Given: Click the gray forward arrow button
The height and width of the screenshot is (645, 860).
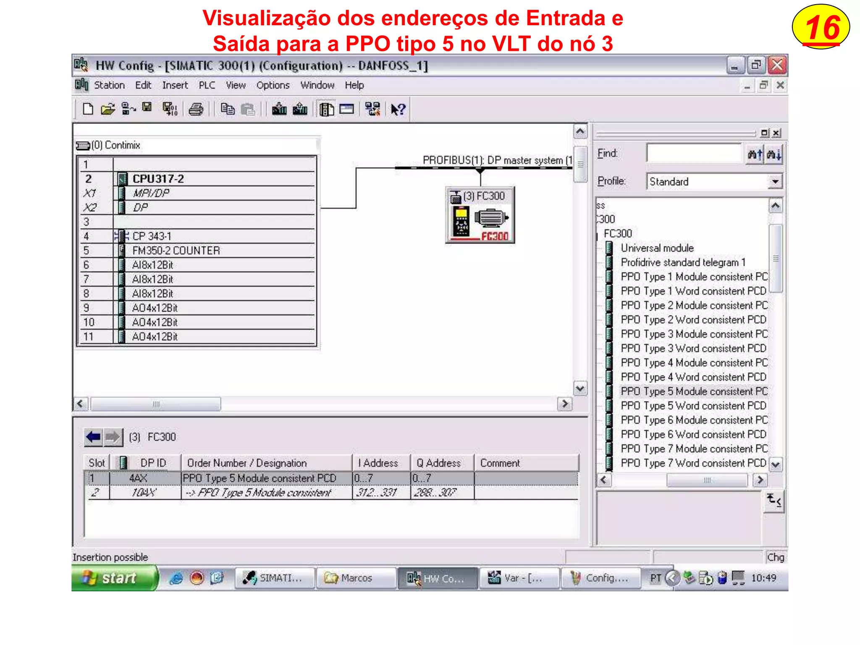Looking at the screenshot, I should [x=113, y=437].
